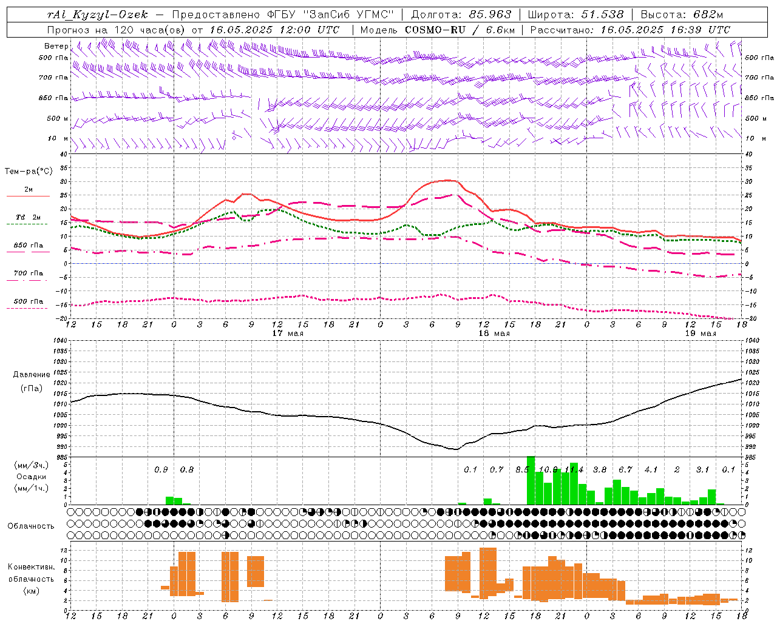Image resolution: width=777 pixels, height=621 pixels.
Task: Click the tallest green precipitation bar near 8.5
Action: 531,480
